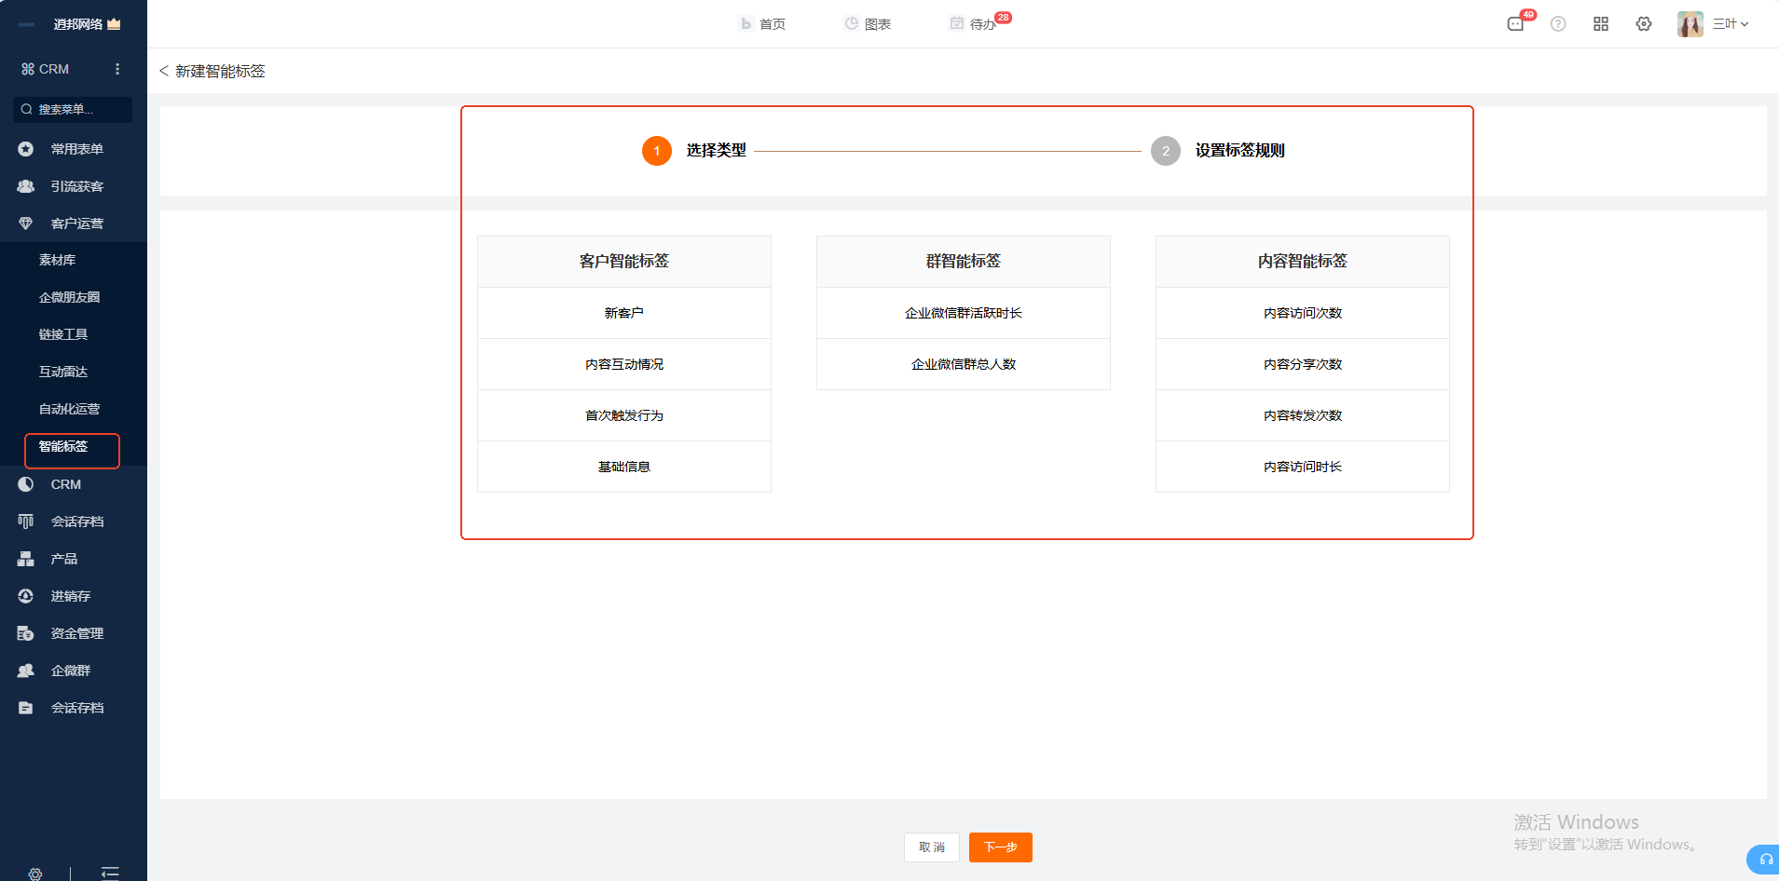Open the help question mark icon
This screenshot has width=1779, height=881.
(x=1558, y=24)
